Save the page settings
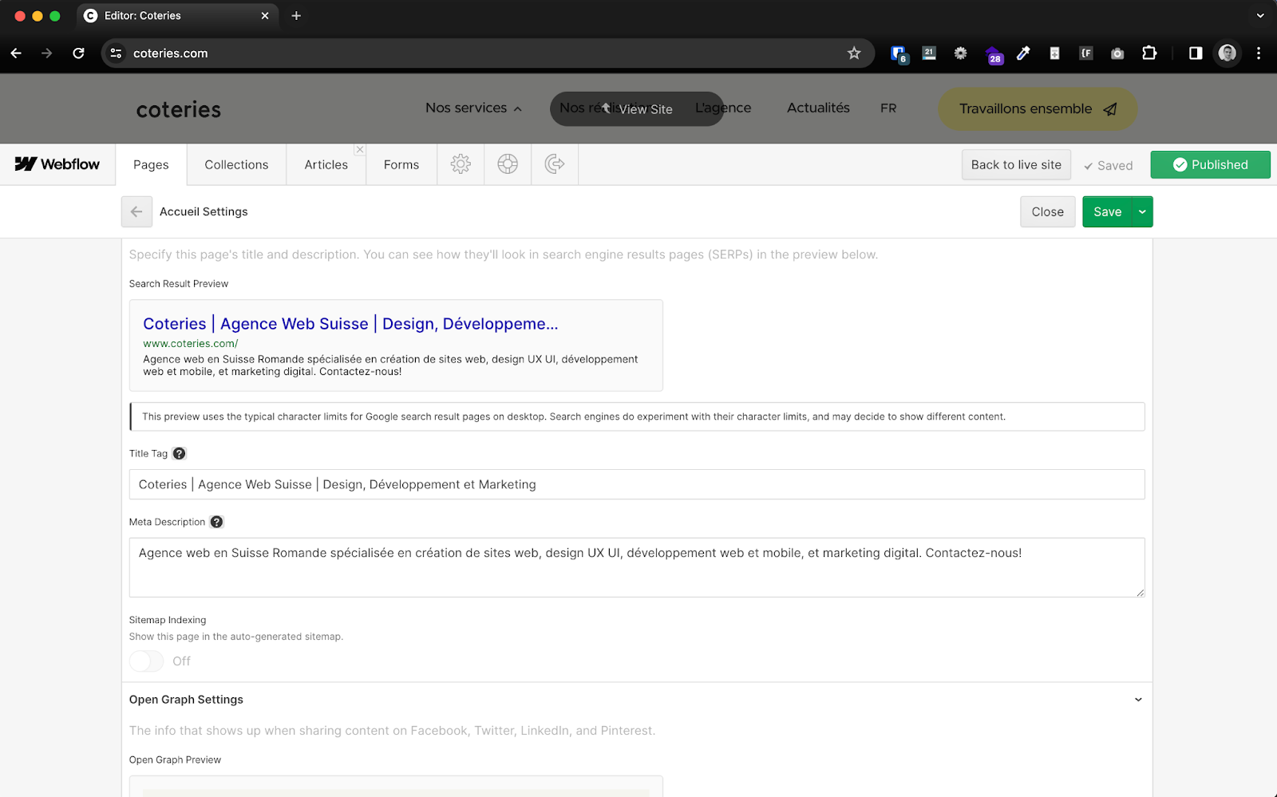 pos(1107,211)
